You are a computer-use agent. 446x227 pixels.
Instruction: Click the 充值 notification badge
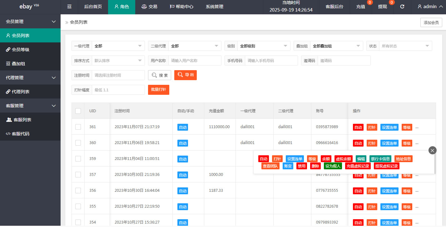click(370, 2)
